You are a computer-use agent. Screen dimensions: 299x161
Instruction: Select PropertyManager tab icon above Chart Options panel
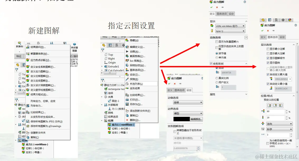[x=270, y=20]
